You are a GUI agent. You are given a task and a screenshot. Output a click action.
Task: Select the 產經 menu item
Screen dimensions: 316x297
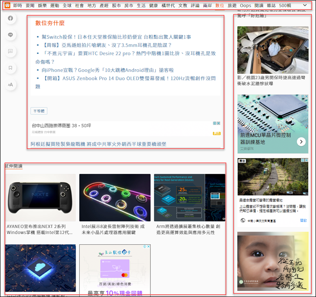pos(104,5)
